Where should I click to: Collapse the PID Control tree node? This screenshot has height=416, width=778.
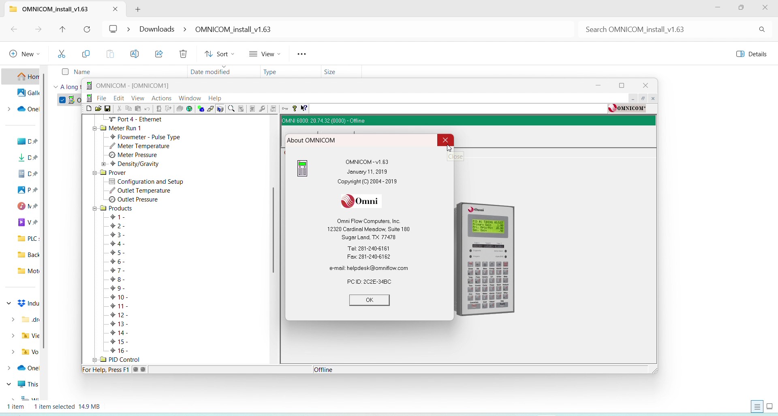pyautogui.click(x=95, y=360)
